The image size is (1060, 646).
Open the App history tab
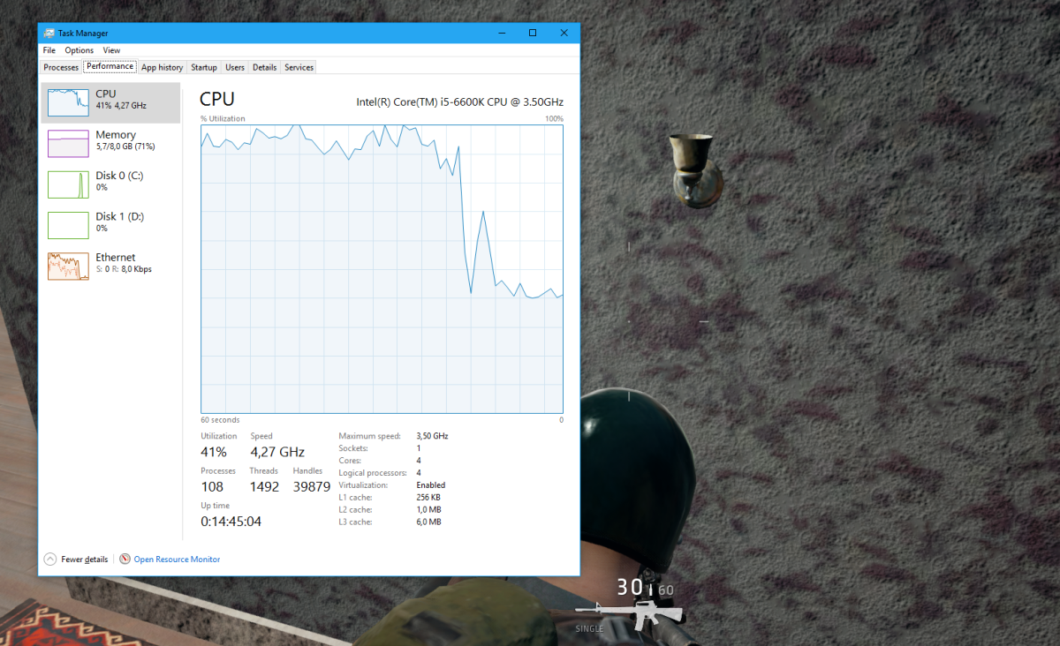pyautogui.click(x=162, y=67)
